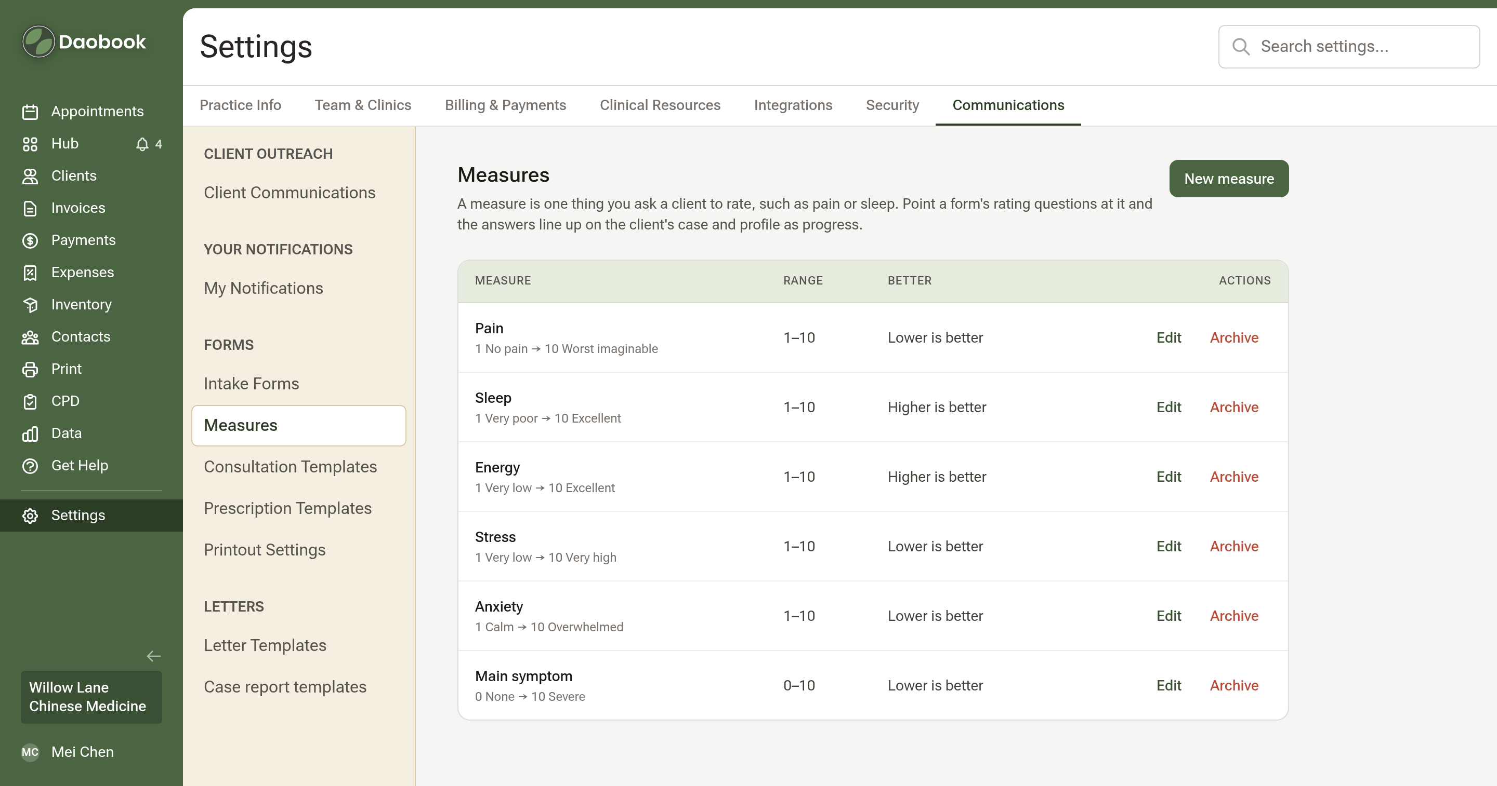Click the Expenses receipt icon

pos(30,273)
